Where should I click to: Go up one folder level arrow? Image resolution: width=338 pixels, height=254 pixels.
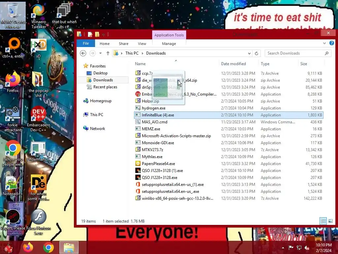(108, 53)
